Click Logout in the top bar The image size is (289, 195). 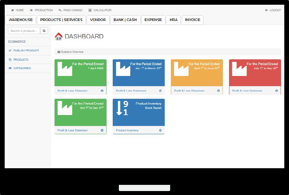273,10
